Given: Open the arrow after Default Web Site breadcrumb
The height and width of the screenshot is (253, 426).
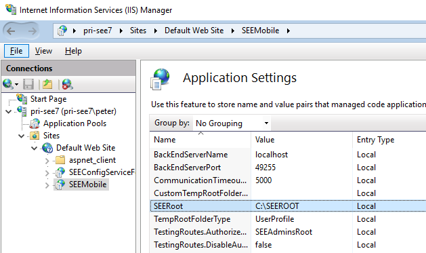Looking at the screenshot, I should (x=233, y=31).
